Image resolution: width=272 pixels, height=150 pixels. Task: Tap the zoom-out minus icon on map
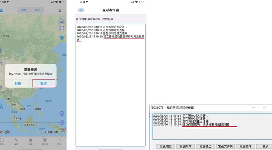(62, 123)
